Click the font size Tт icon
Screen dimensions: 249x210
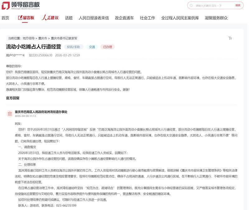pos(230,38)
